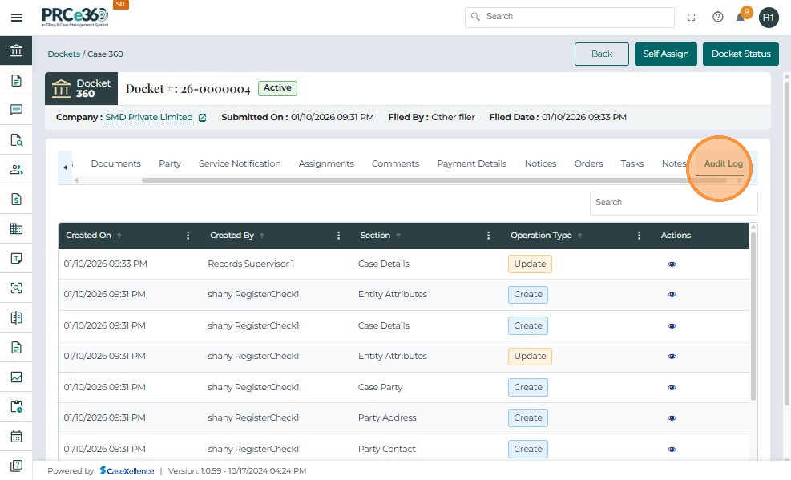
Task: Open the chat comments sidebar icon
Action: coord(16,111)
